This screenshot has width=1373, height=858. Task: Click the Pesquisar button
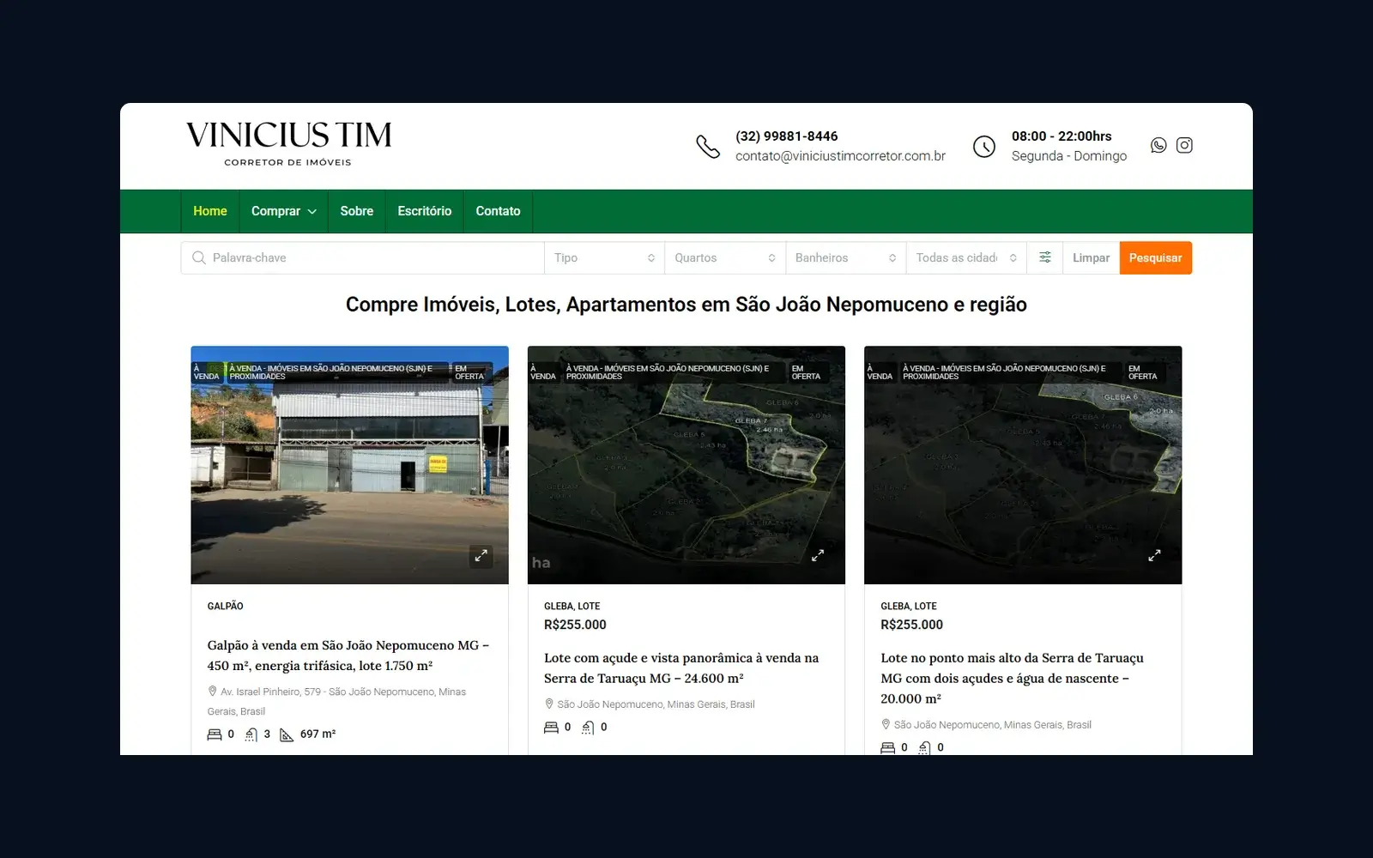coord(1155,257)
